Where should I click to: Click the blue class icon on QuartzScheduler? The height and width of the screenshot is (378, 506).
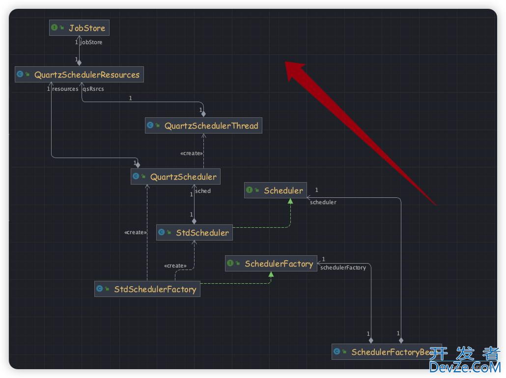tap(136, 176)
